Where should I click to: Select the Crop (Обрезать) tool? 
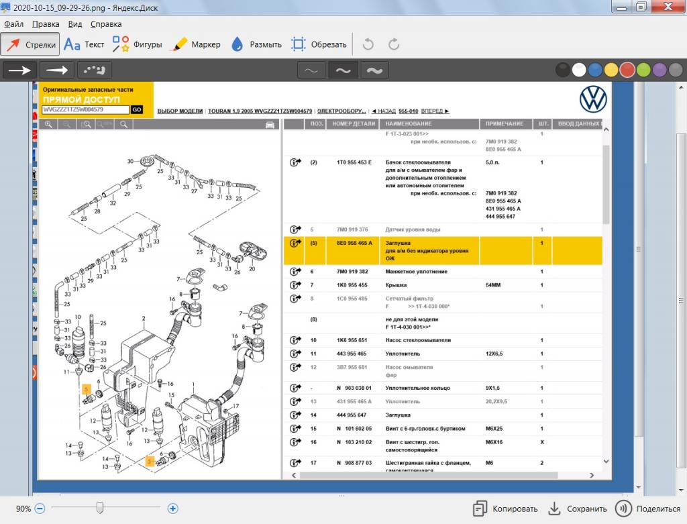(319, 44)
